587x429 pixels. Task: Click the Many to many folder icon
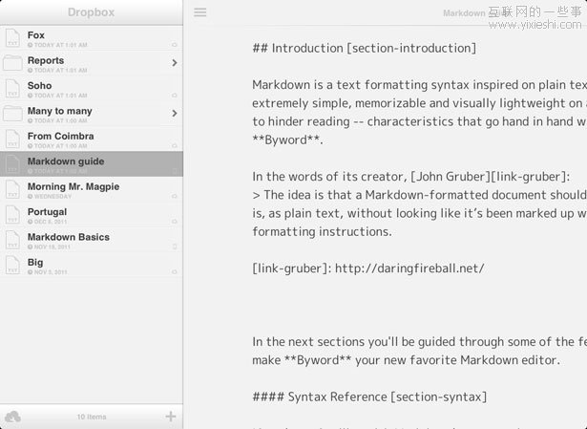click(x=12, y=114)
